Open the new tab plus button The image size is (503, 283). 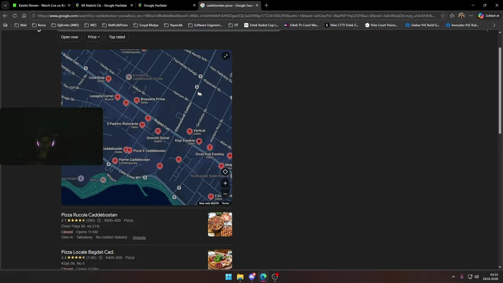tap(266, 5)
